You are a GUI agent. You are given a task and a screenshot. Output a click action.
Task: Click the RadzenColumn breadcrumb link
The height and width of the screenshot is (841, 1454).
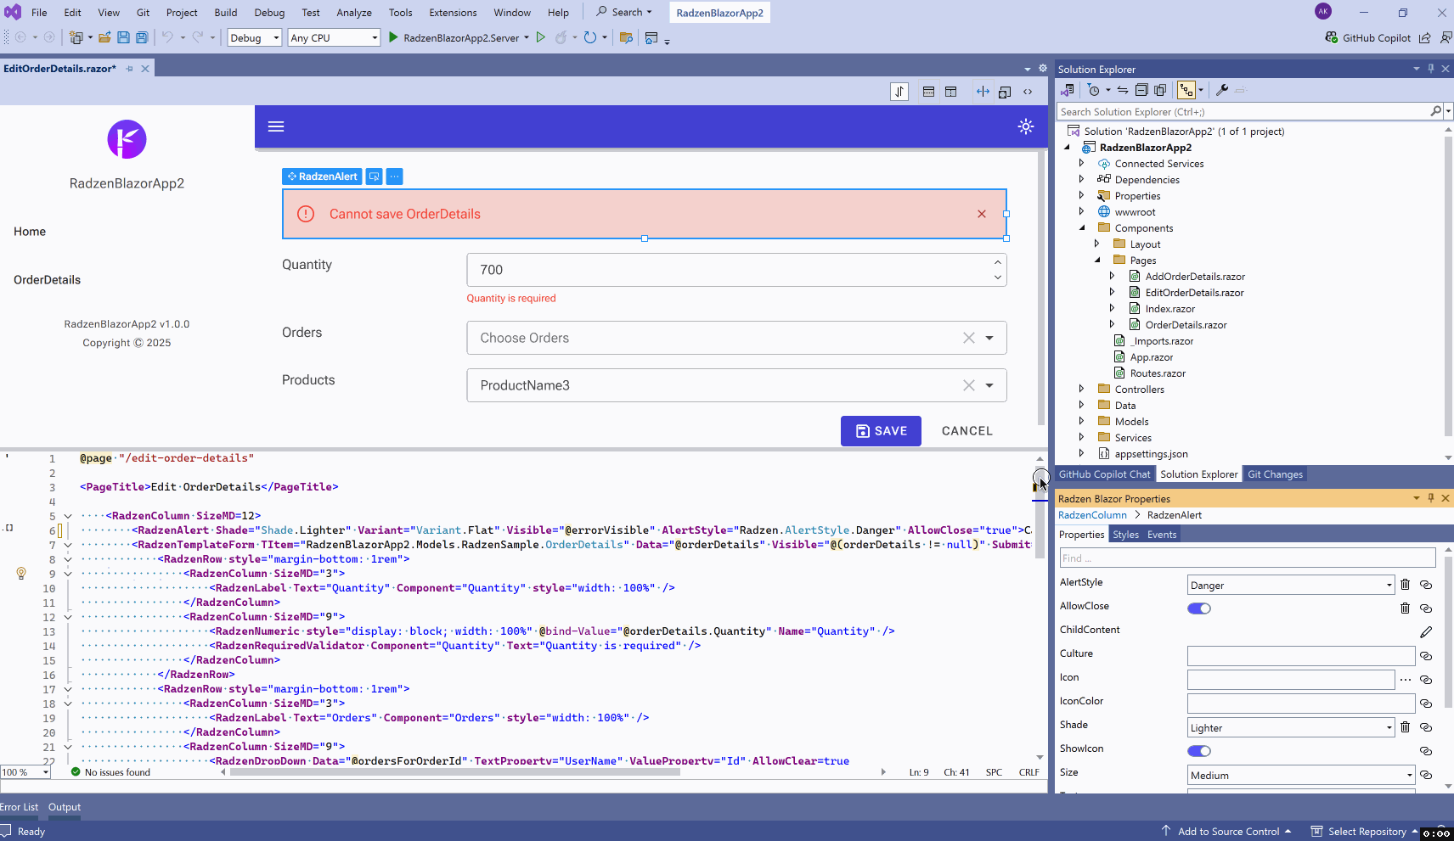(x=1092, y=515)
